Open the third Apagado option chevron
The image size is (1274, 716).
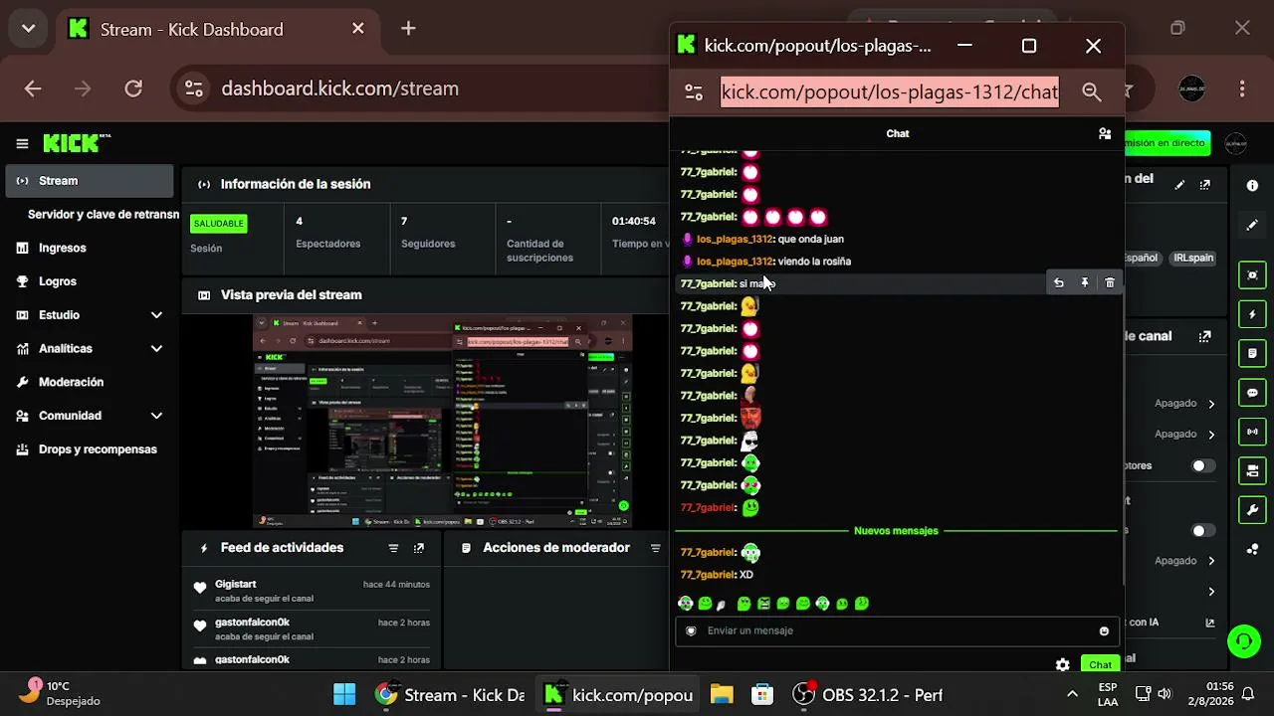pos(1211,561)
